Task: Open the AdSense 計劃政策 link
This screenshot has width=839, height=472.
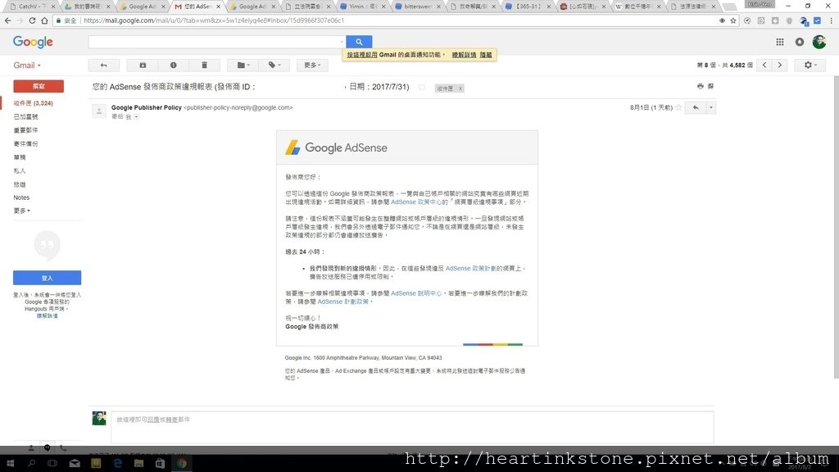Action: [x=343, y=302]
